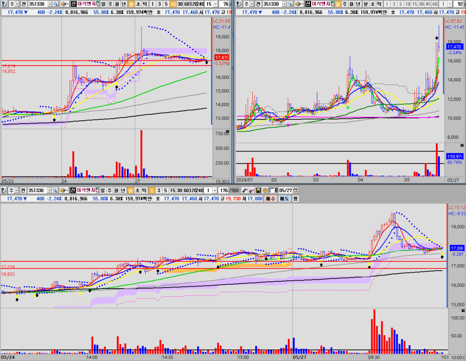Image resolution: width=466 pixels, height=361 pixels.
Task: Click the 19,730 high price in bottom chart info bar
Action: coord(233,199)
